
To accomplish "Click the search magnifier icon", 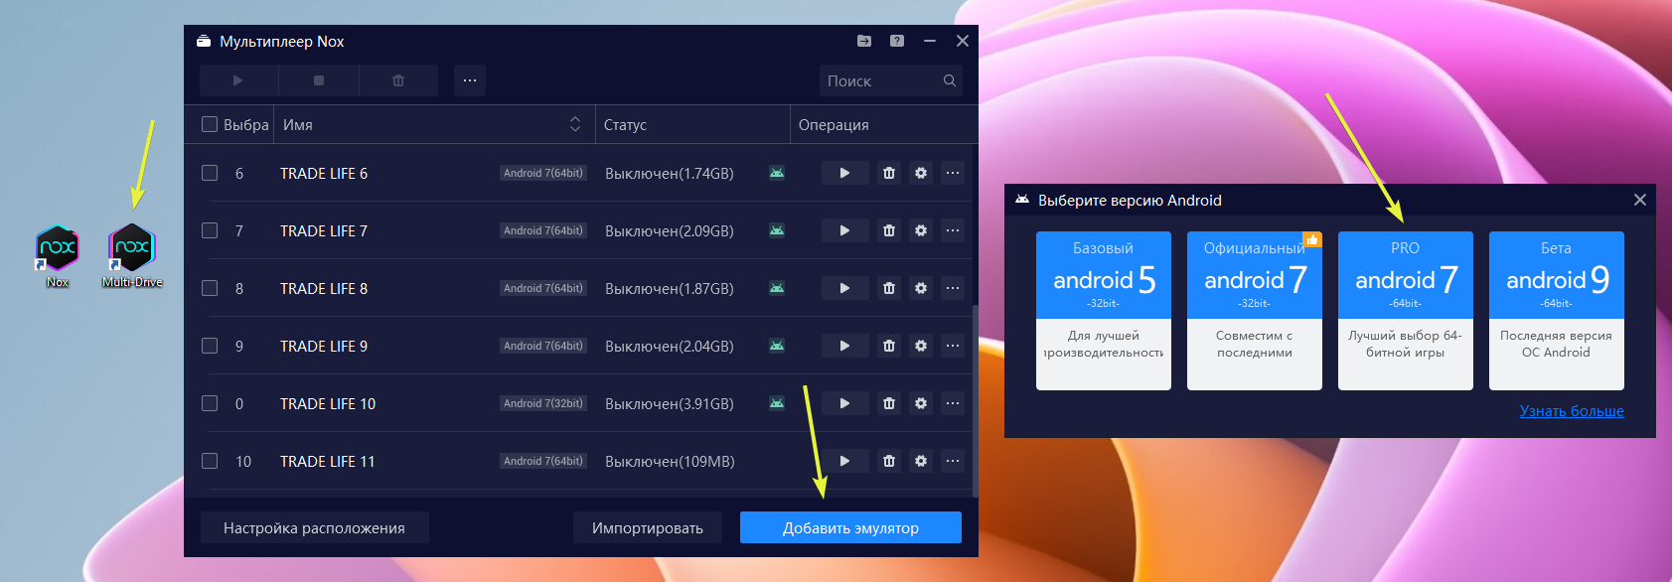I will (x=950, y=80).
